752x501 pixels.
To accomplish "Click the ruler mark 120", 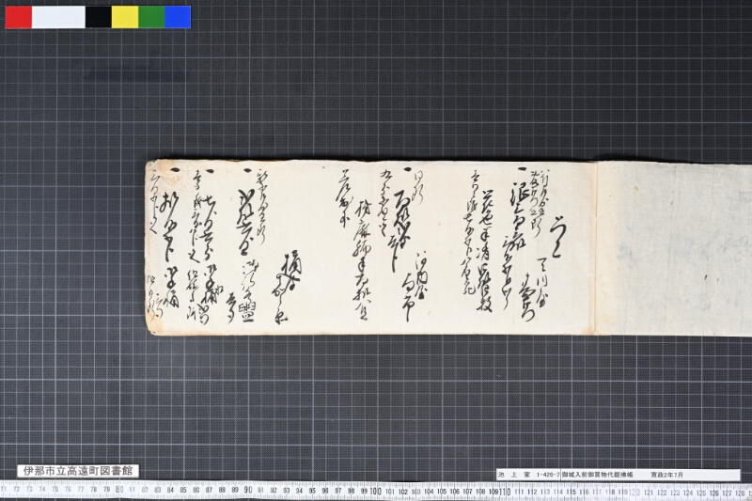I will [x=634, y=492].
